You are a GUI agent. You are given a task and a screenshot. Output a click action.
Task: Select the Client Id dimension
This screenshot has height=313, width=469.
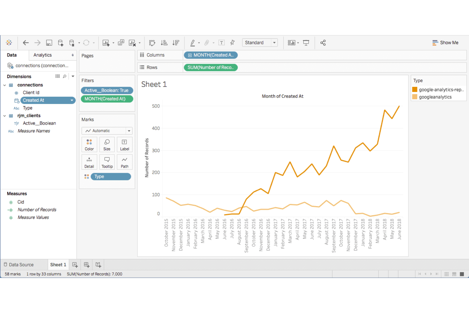(x=31, y=93)
